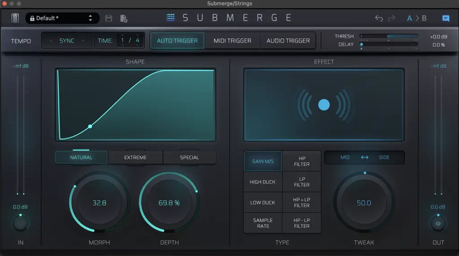Save the current preset with floppy icon

point(108,18)
